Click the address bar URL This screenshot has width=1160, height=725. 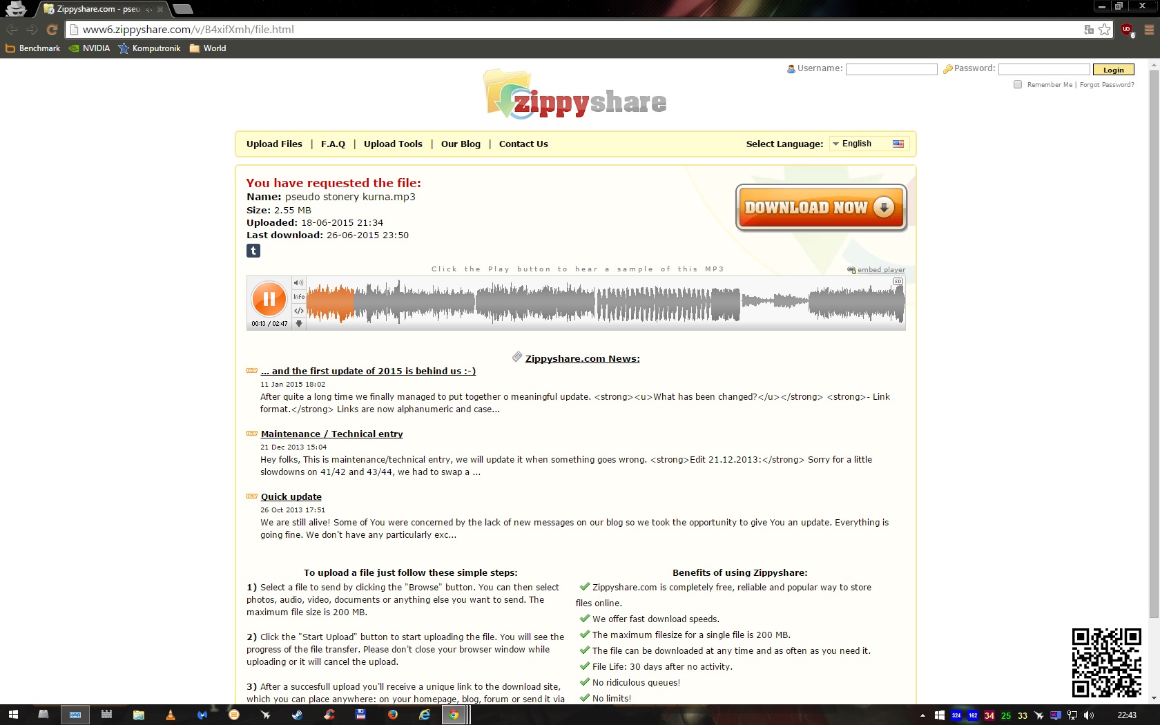[x=188, y=30]
